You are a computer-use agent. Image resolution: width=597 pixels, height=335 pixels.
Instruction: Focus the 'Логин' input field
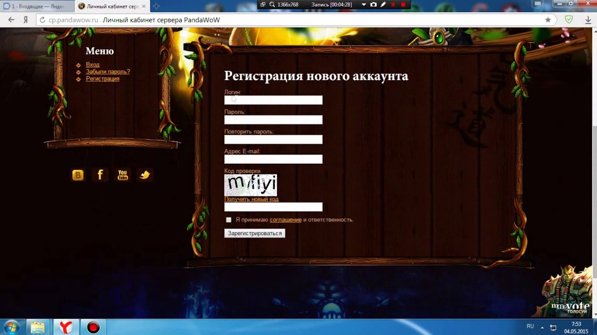(x=273, y=100)
